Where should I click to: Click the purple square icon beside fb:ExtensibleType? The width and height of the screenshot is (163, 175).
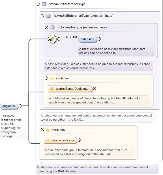[x=52, y=27]
